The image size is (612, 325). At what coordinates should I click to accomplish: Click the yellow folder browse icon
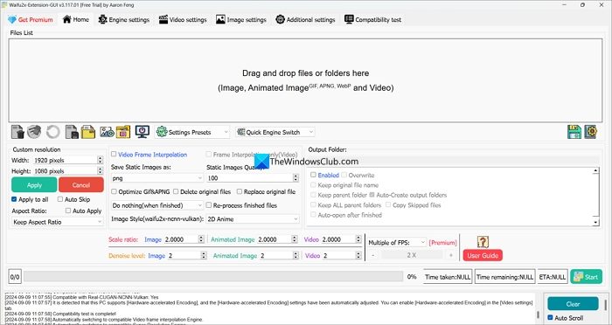[x=87, y=132]
